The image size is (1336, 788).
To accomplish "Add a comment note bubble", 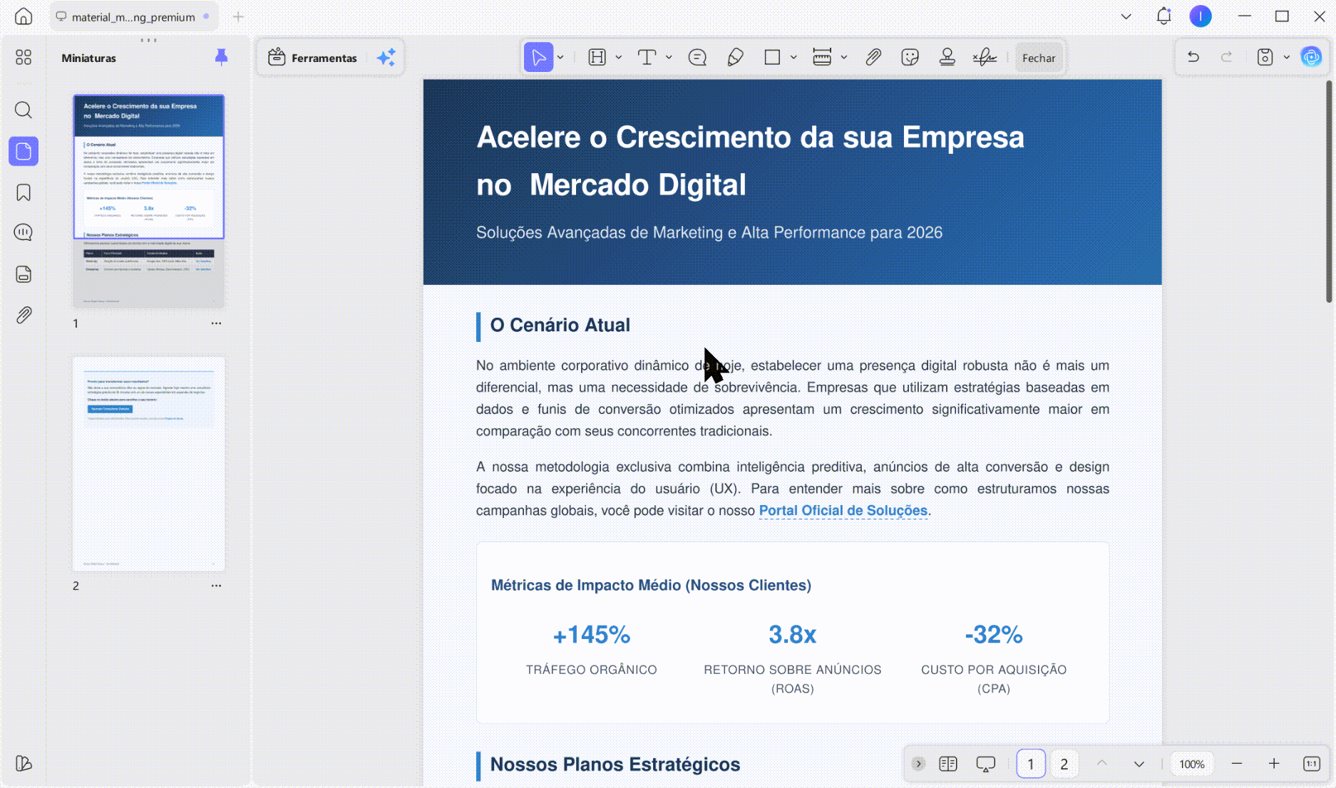I will pos(697,57).
